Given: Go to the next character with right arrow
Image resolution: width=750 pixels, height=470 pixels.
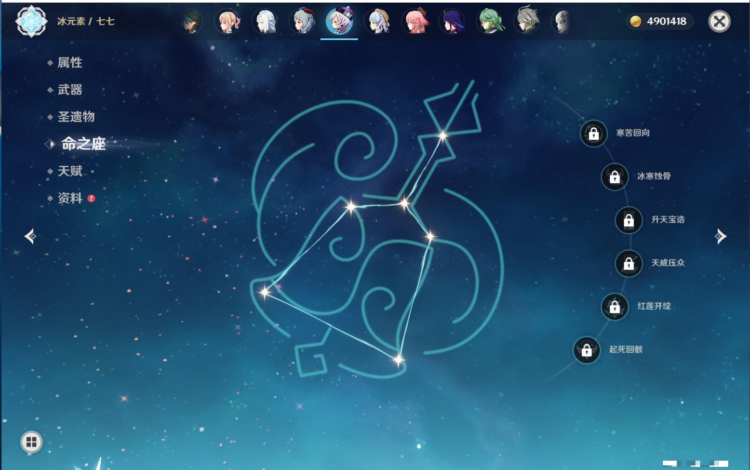Looking at the screenshot, I should pyautogui.click(x=720, y=236).
